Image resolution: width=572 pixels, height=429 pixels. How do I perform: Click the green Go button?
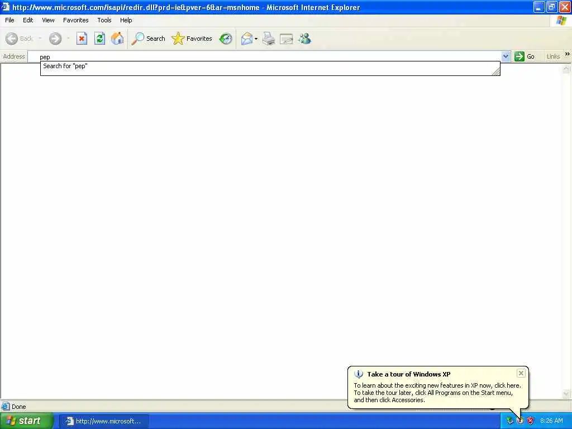coord(525,56)
